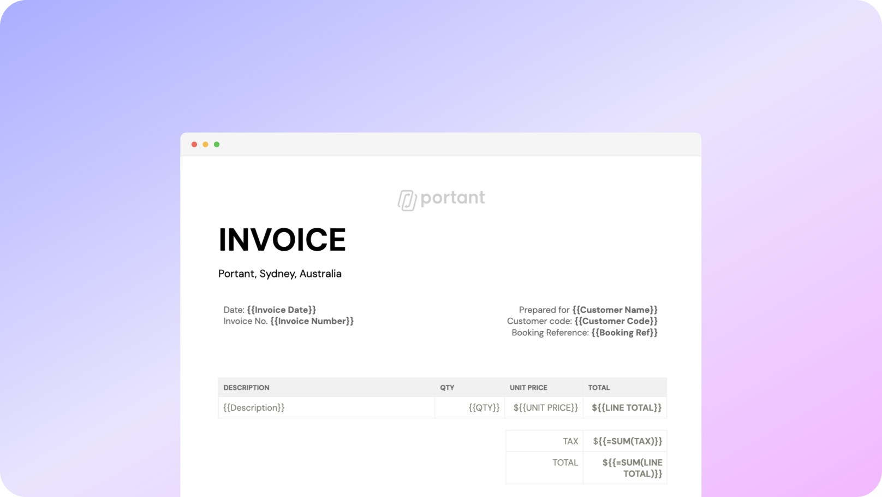Click the ${{=SUM(TAX)}} cell
Screen dimensions: 882x497
point(625,441)
